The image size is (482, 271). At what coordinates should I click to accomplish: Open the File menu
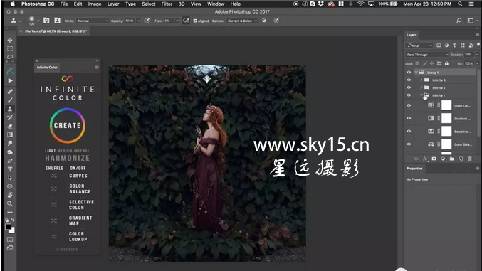[x=64, y=4]
